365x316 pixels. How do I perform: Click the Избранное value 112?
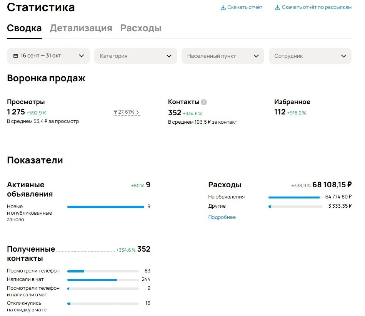280,112
